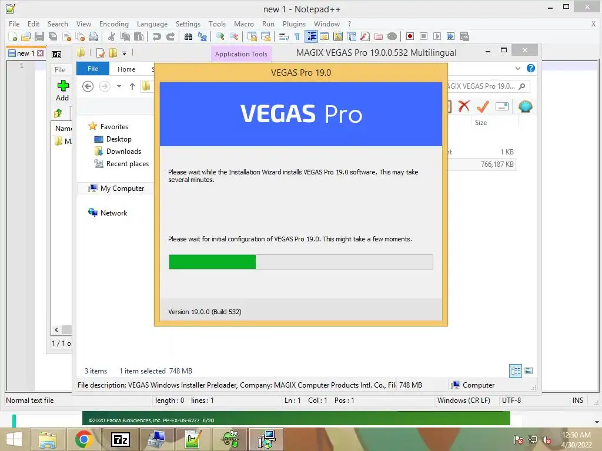Close the 'new 1' tab using its red X

tap(41, 53)
